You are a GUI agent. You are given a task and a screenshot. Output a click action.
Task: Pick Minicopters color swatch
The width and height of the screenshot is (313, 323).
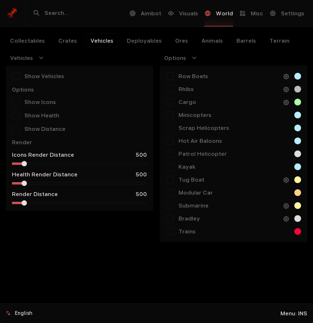click(x=298, y=115)
